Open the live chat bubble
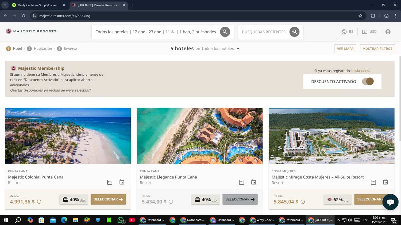The image size is (401, 225). [x=390, y=202]
